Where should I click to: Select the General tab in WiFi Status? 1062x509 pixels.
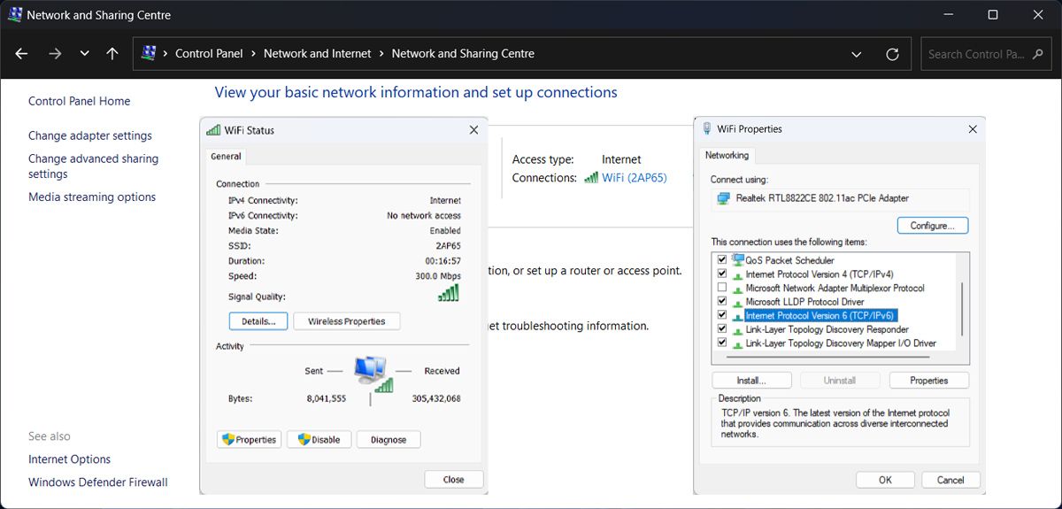[226, 157]
